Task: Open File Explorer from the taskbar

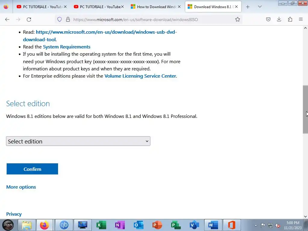Action: tap(27, 225)
